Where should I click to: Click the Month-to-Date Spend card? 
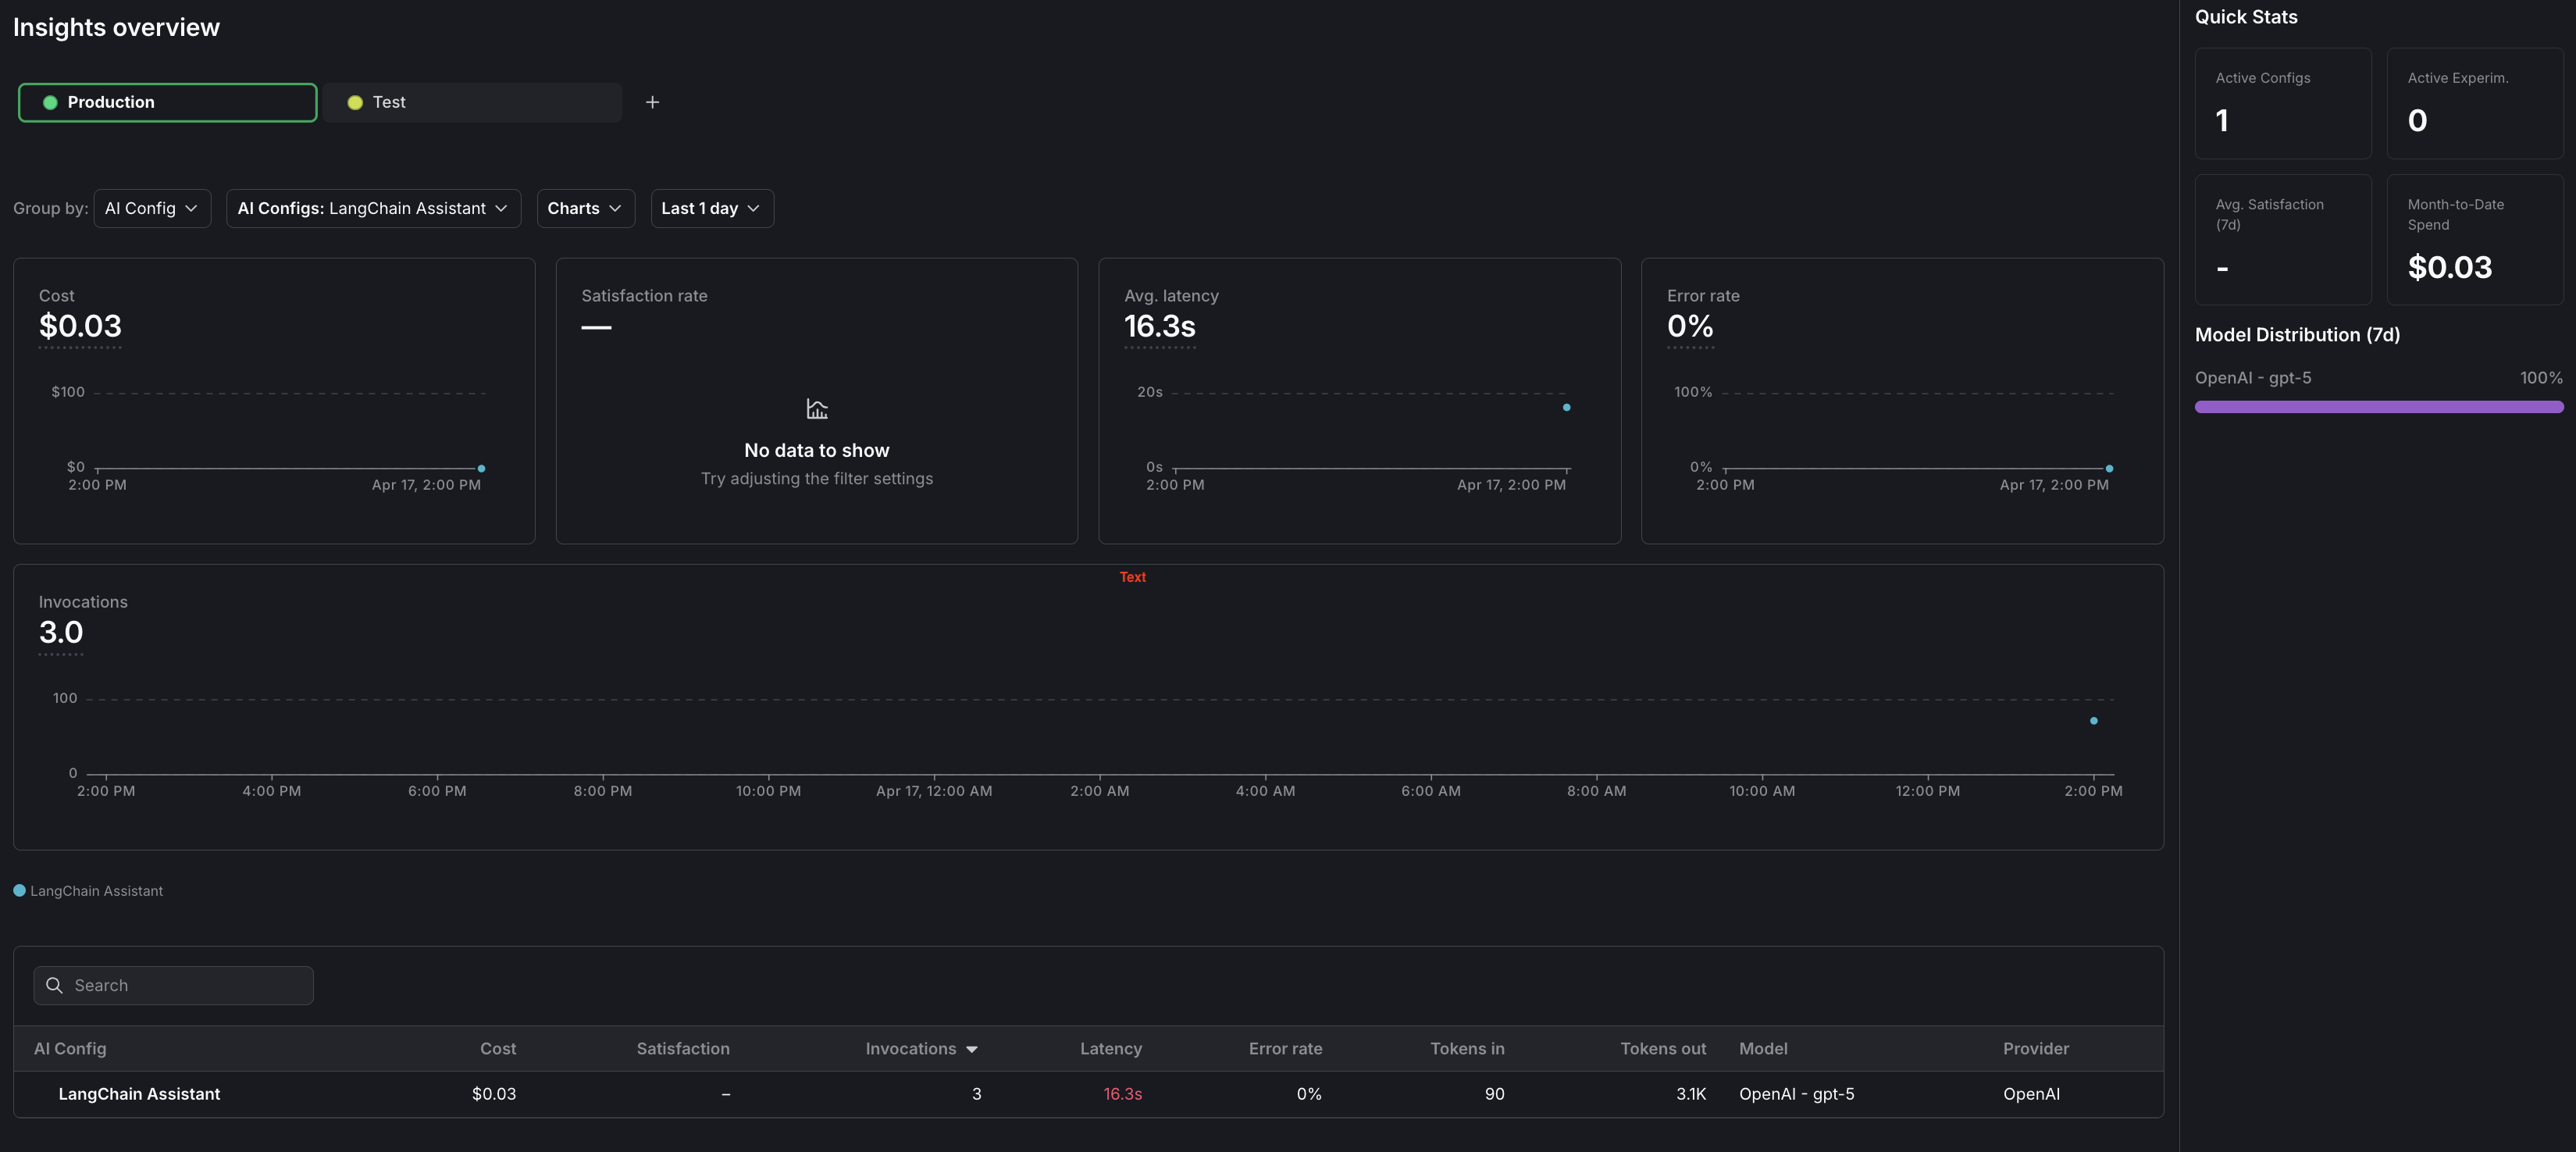[2474, 239]
